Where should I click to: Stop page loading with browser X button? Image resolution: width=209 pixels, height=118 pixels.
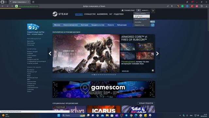click(12, 6)
